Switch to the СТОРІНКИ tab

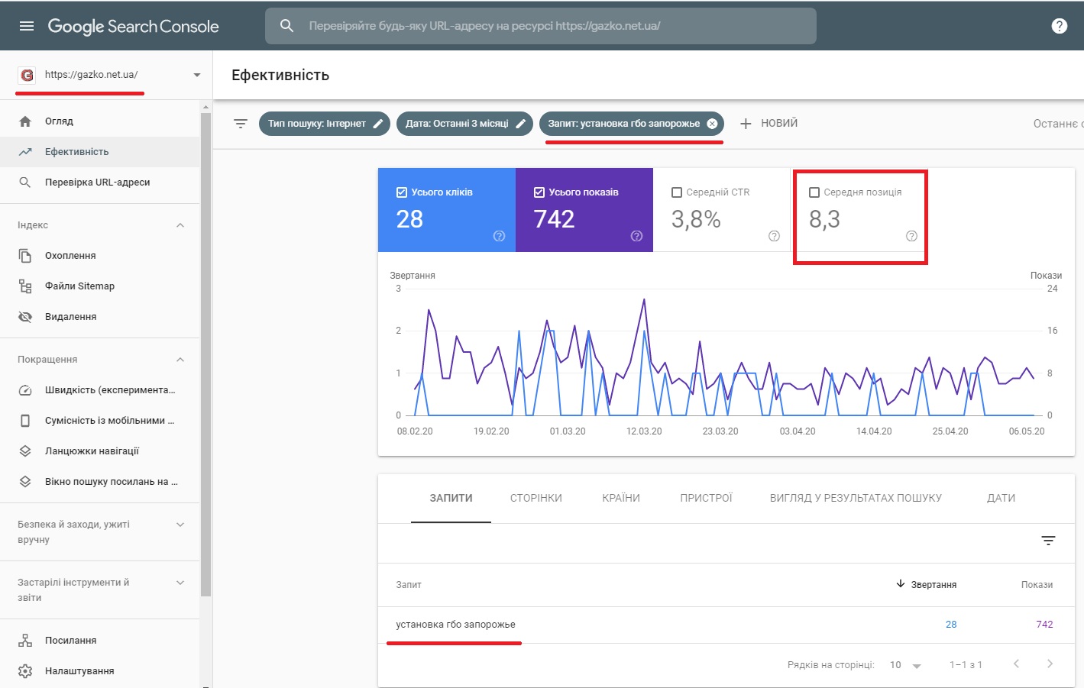click(536, 498)
